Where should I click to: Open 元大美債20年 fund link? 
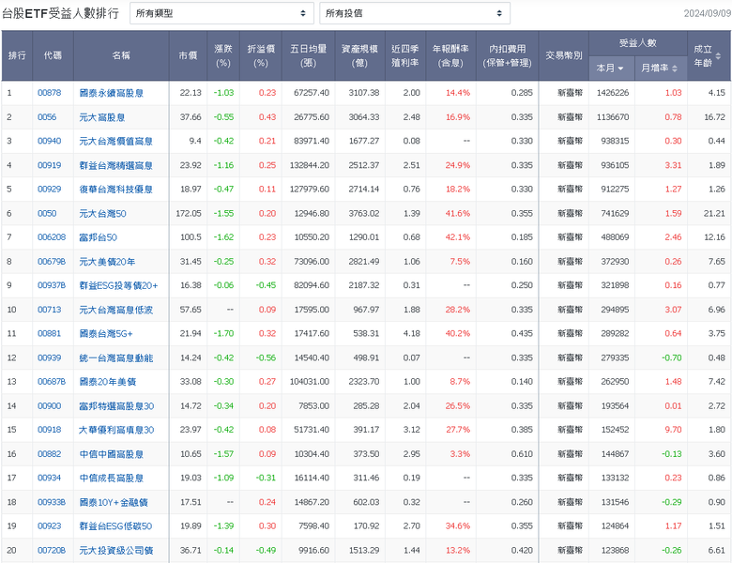(x=107, y=262)
